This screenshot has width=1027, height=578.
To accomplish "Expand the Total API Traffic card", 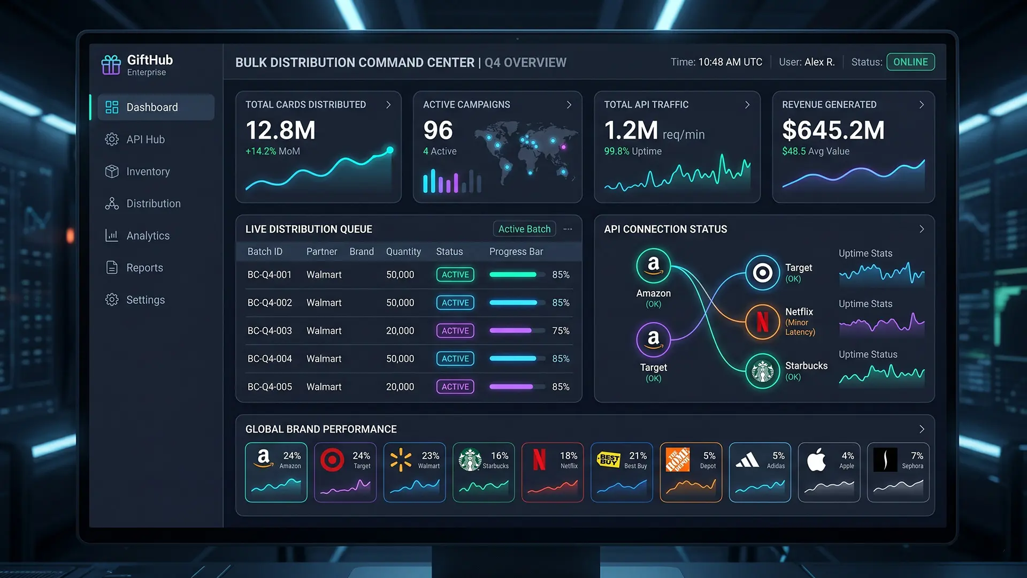I will point(747,105).
